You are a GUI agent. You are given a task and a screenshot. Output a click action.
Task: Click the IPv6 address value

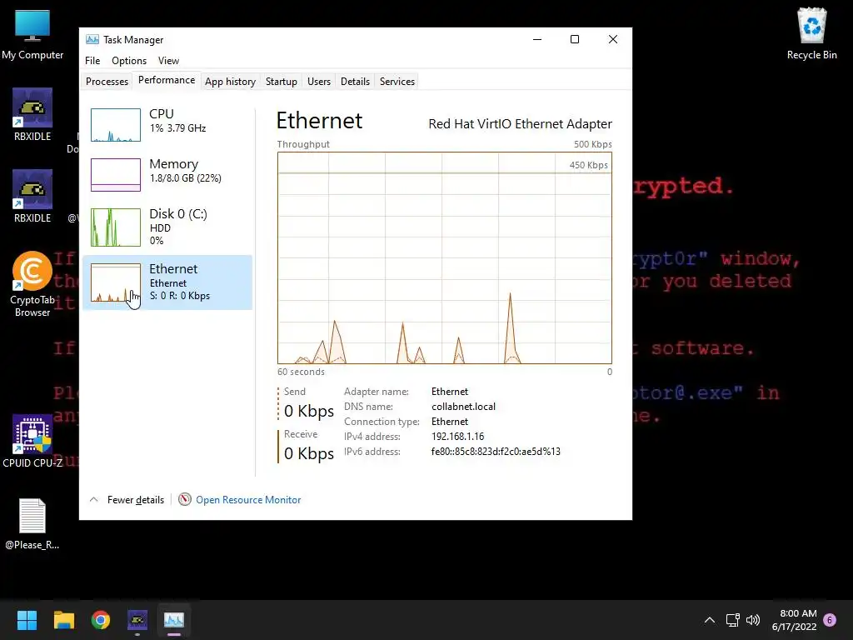point(496,451)
